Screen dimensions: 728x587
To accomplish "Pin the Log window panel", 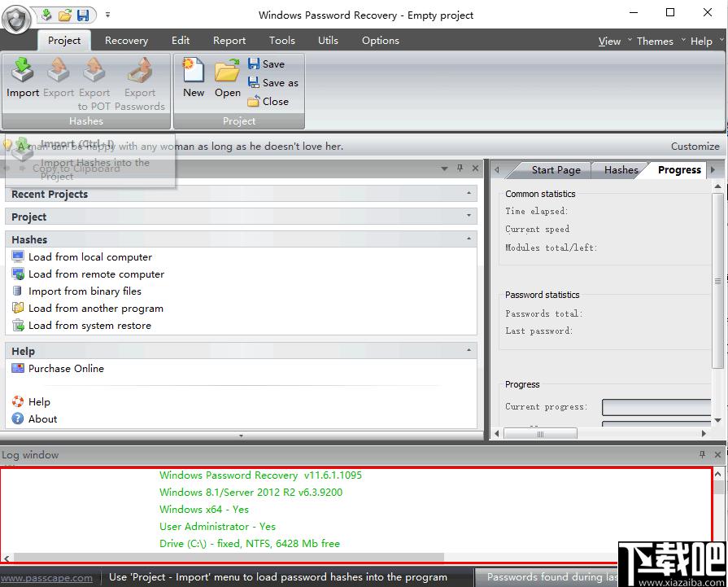I will pyautogui.click(x=702, y=454).
